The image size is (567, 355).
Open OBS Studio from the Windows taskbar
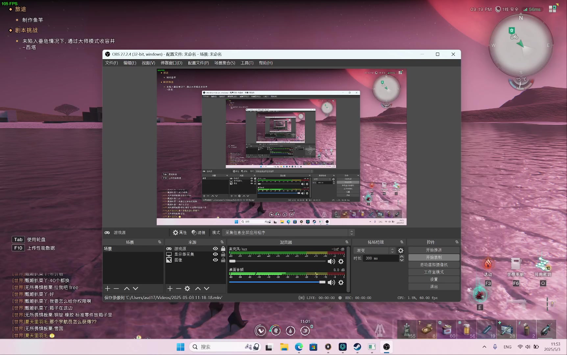coord(386,347)
